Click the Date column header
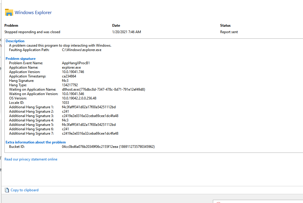Screen dimensions: 303x203 [x=116, y=26]
